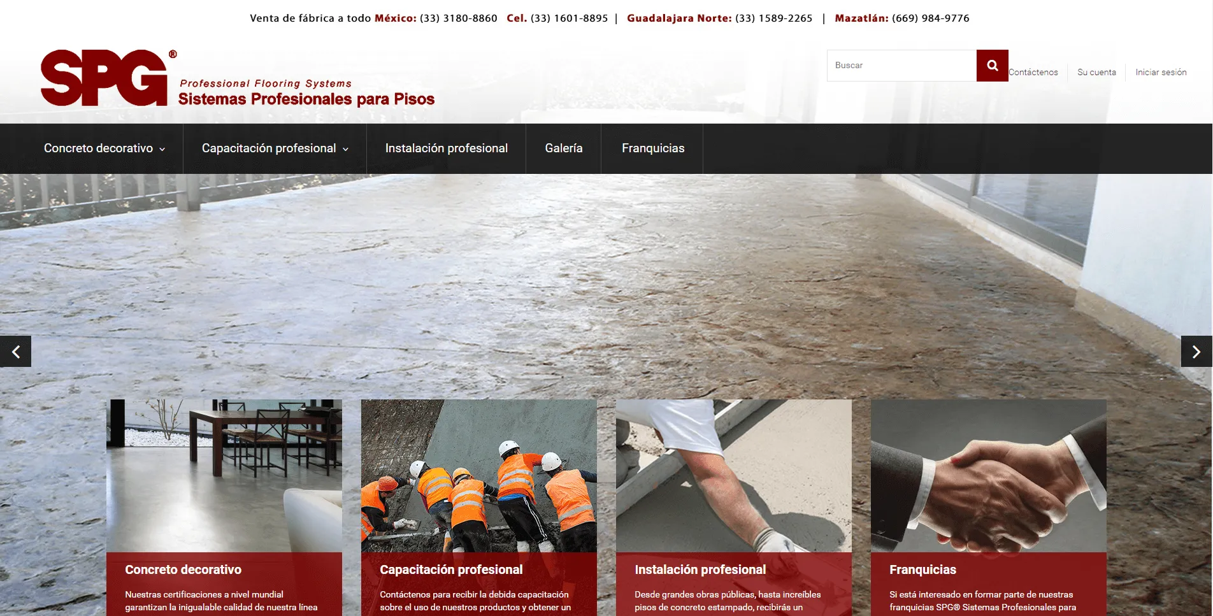The height and width of the screenshot is (616, 1213).
Task: Select Instalación profesional in navigation bar
Action: [447, 148]
